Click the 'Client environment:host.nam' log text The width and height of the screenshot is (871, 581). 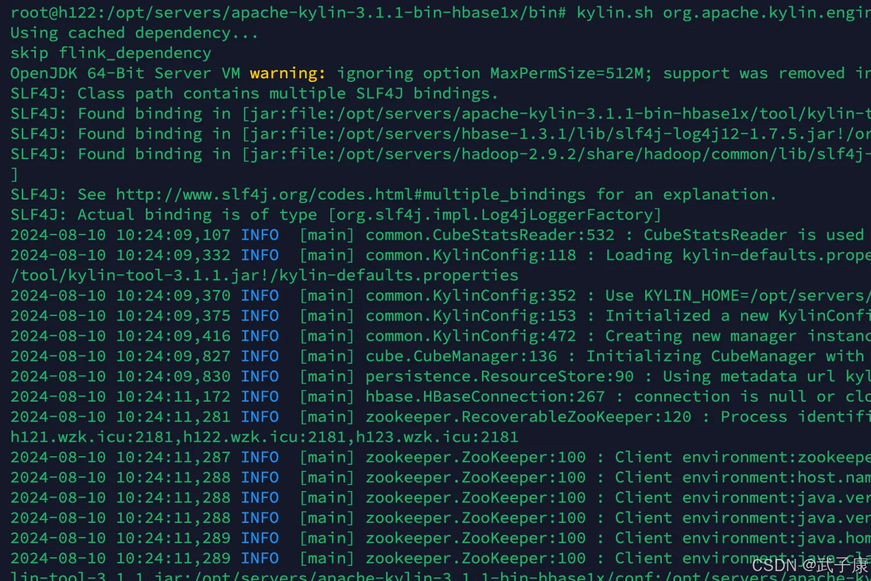(x=743, y=478)
